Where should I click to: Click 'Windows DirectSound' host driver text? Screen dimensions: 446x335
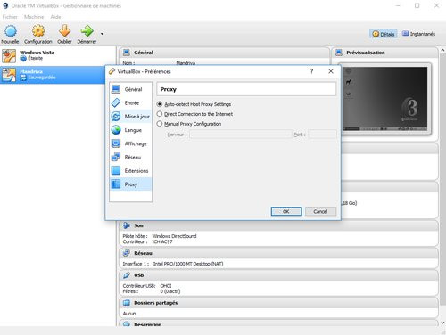[x=174, y=236]
